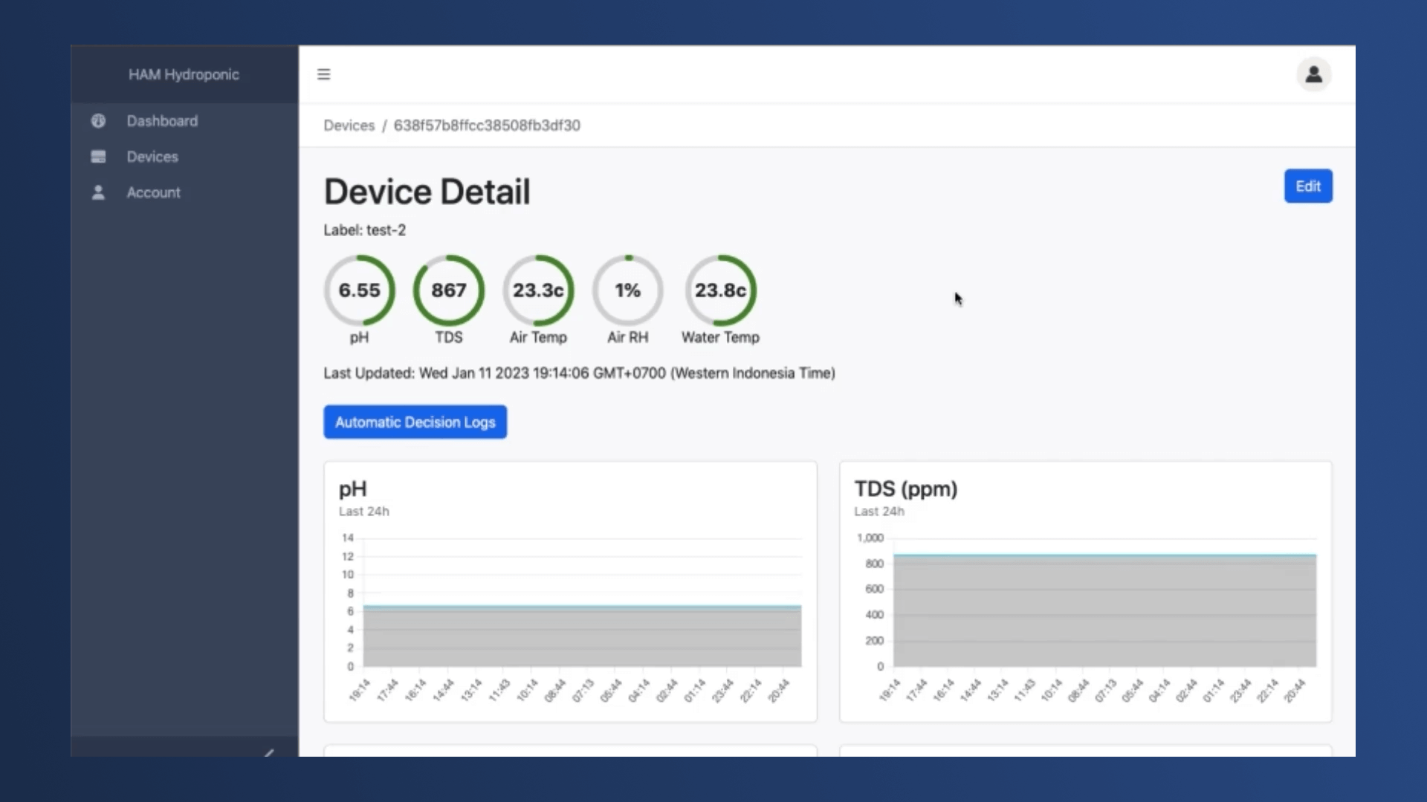Click the pH 6.55 gauge
The height and width of the screenshot is (802, 1427).
[x=360, y=290]
